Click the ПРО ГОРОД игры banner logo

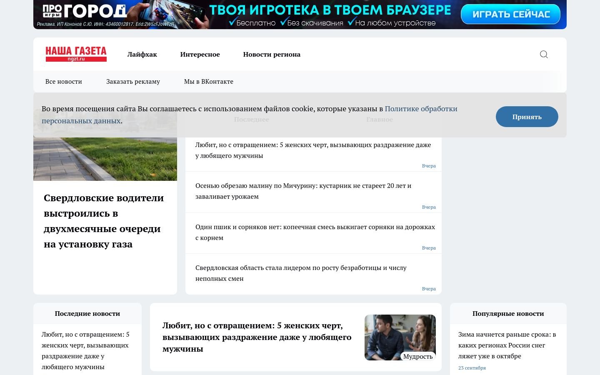point(85,11)
